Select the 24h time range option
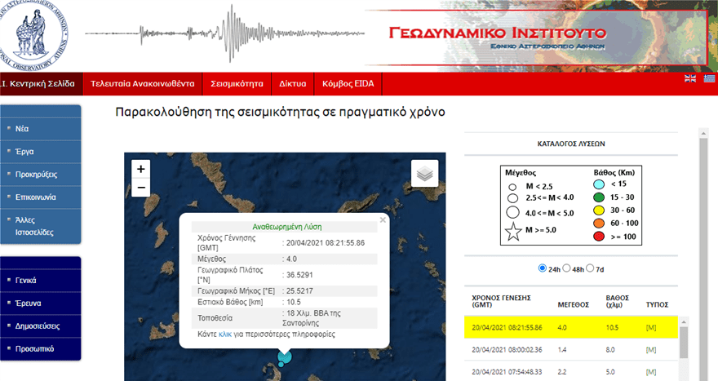 543,268
